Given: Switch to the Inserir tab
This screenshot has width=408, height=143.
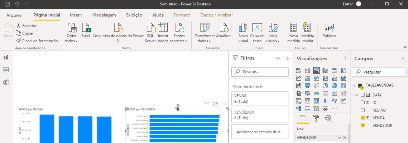Looking at the screenshot, I should tap(76, 15).
